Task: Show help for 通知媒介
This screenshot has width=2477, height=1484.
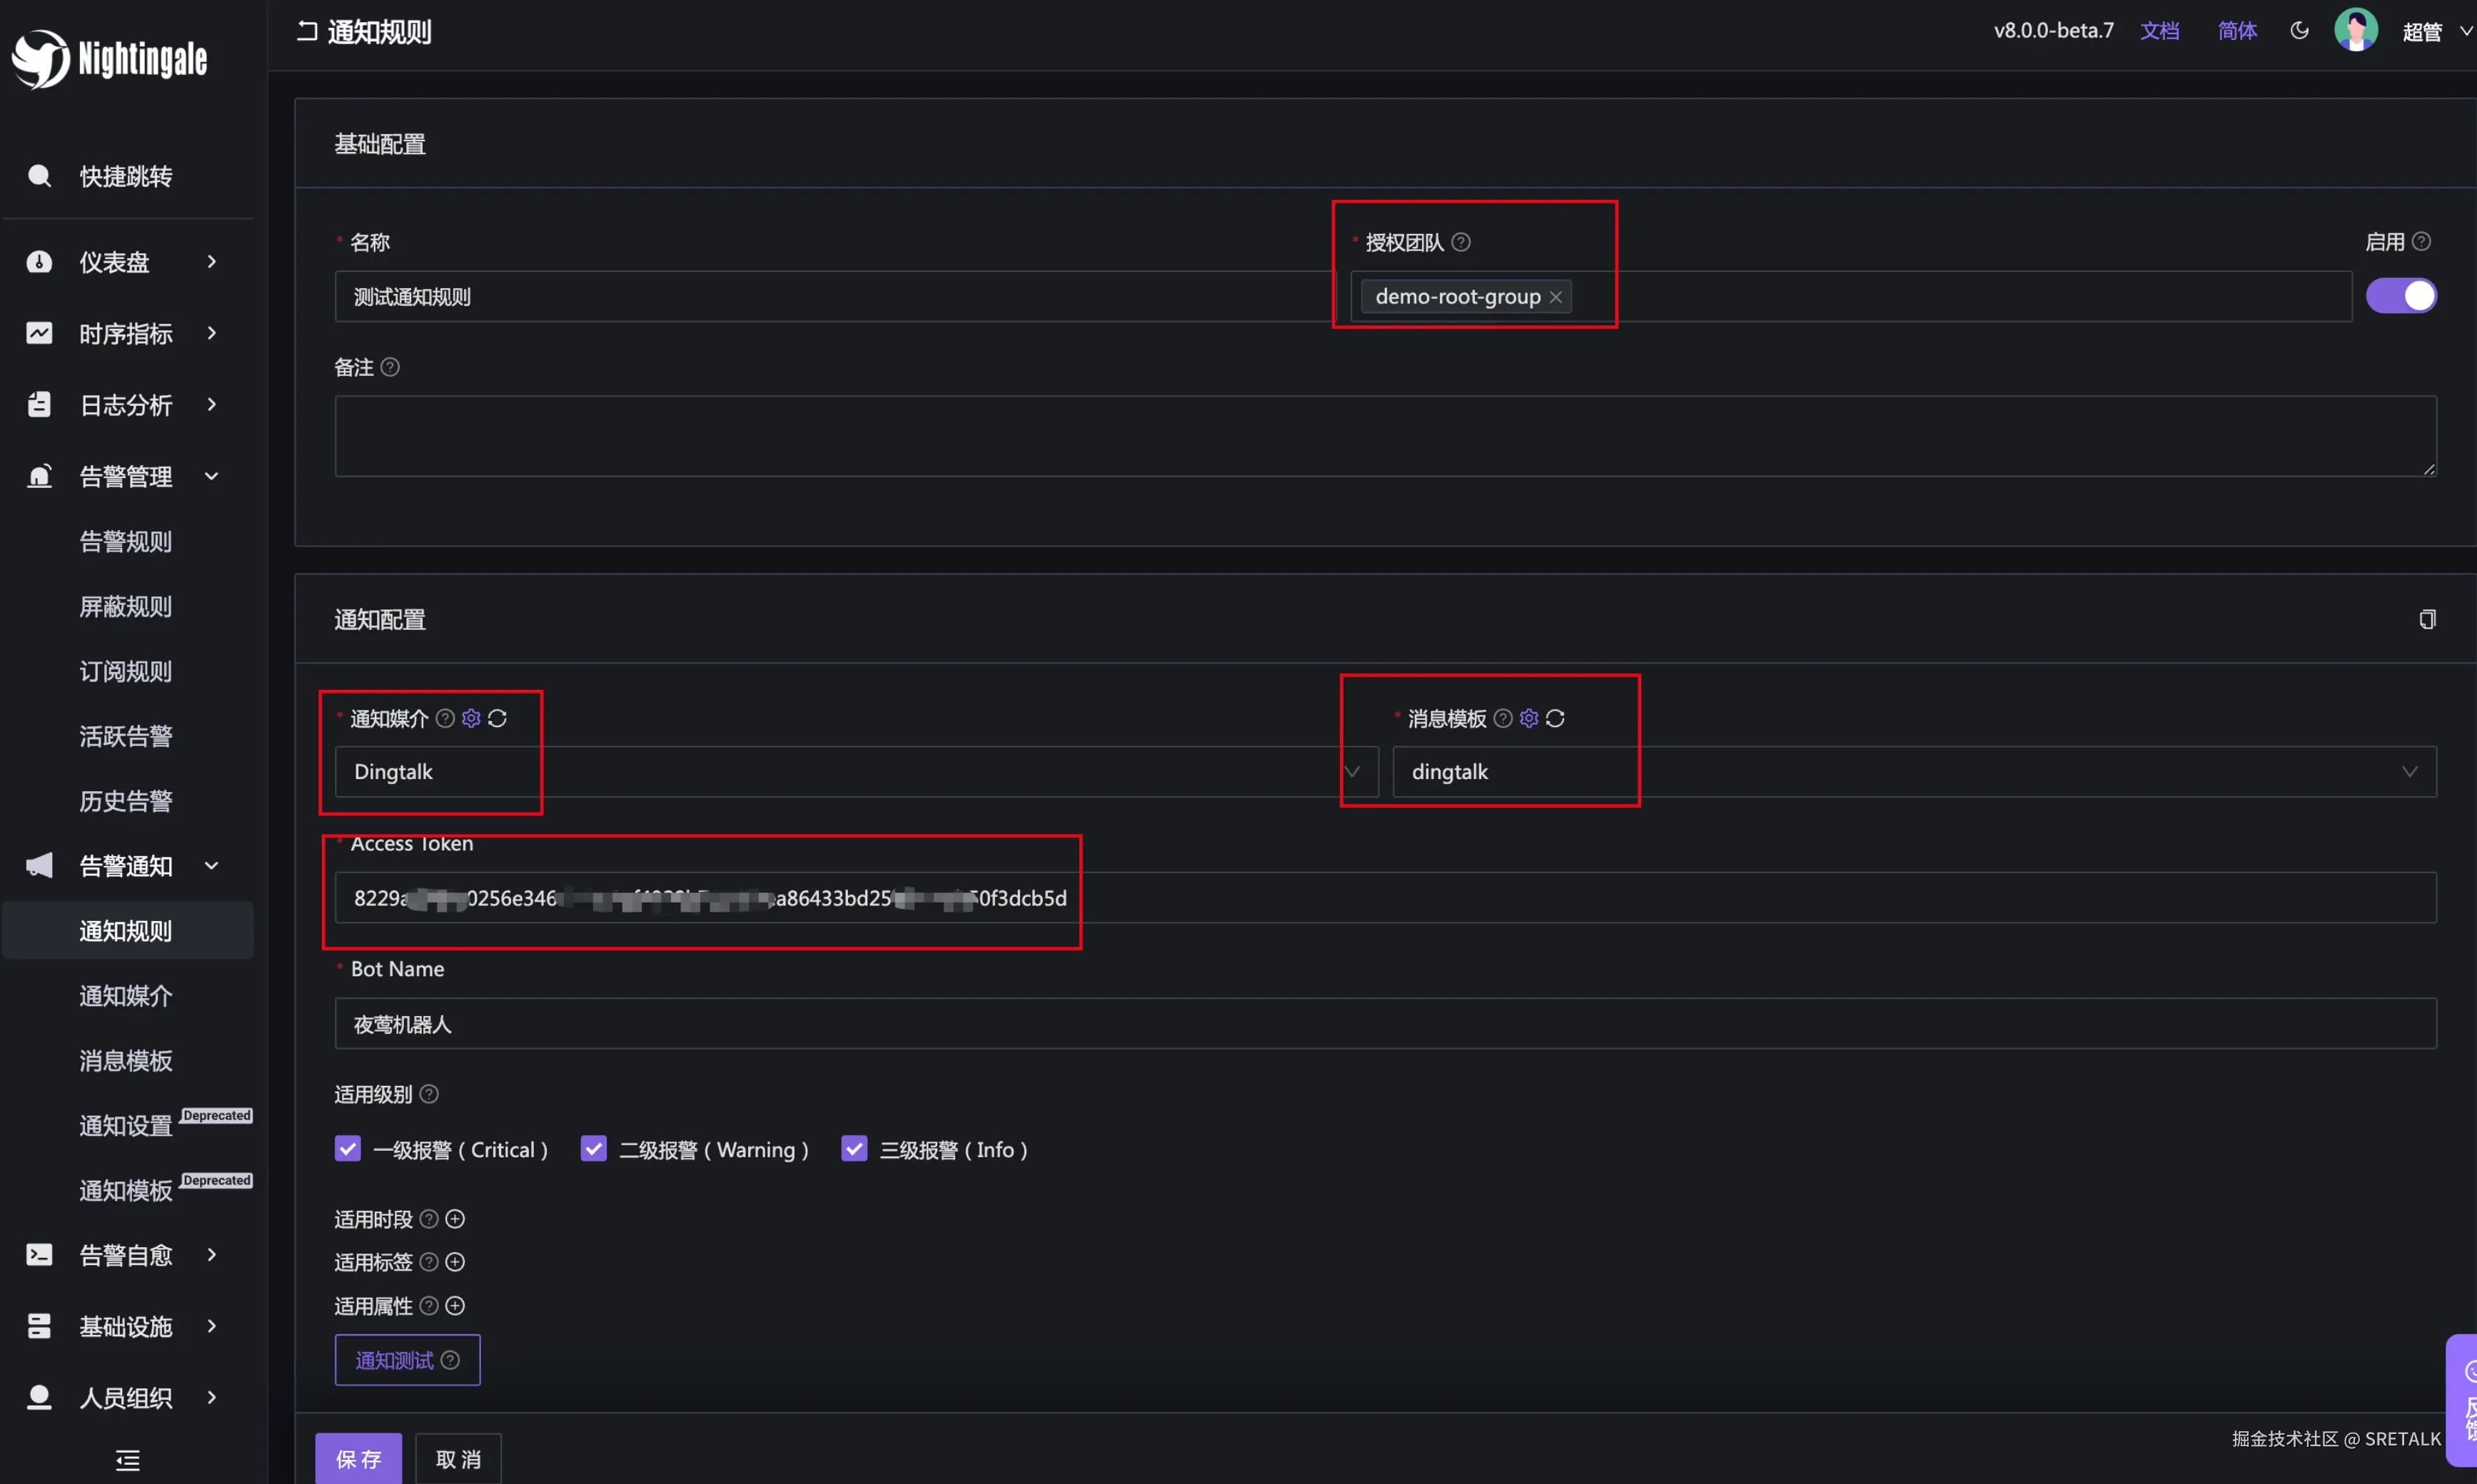Action: 445,718
